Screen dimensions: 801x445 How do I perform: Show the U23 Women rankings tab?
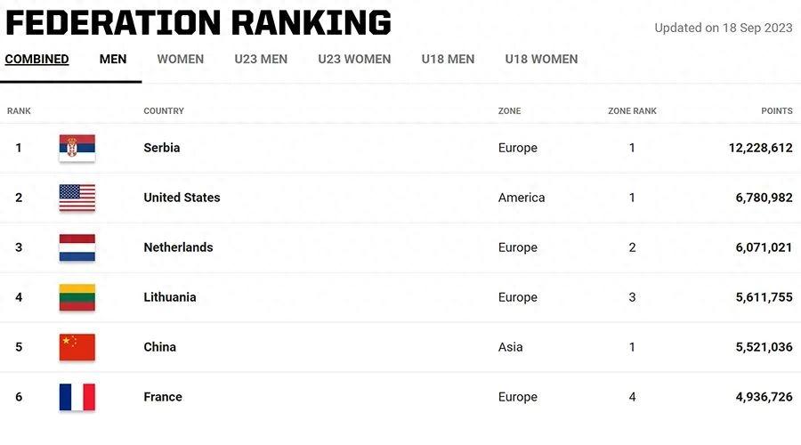click(354, 60)
